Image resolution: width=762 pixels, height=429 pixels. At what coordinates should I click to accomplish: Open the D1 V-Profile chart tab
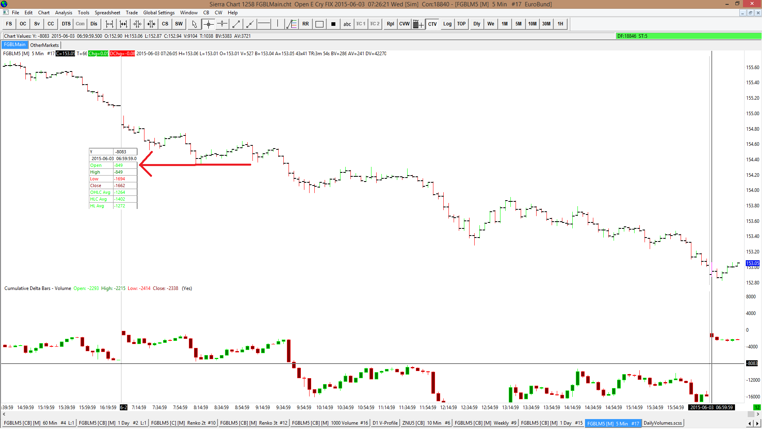(385, 423)
